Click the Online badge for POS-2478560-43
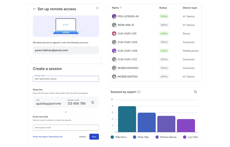Image resolution: width=230 pixels, height=147 pixels. [x=164, y=16]
